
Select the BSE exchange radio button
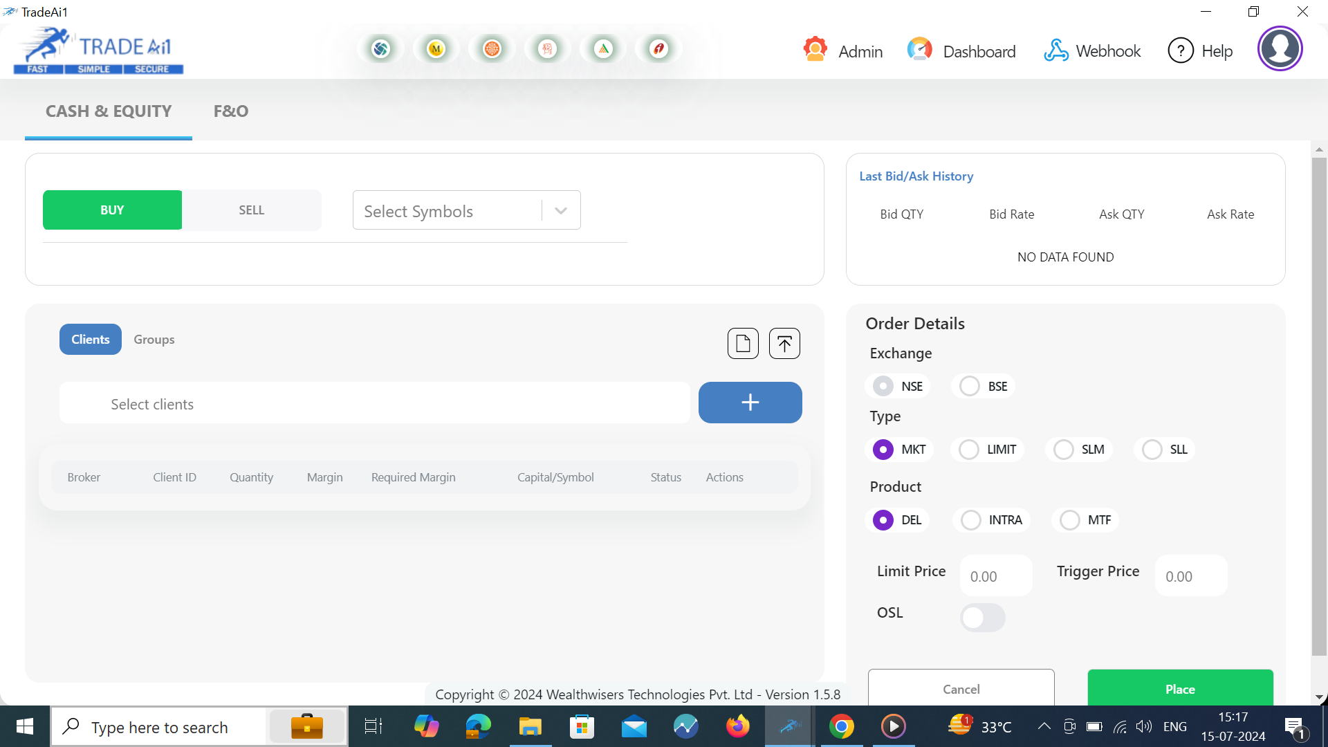(x=970, y=386)
